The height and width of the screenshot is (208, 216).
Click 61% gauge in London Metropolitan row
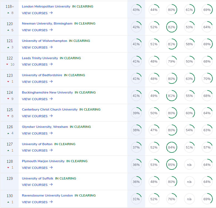[x=189, y=10]
